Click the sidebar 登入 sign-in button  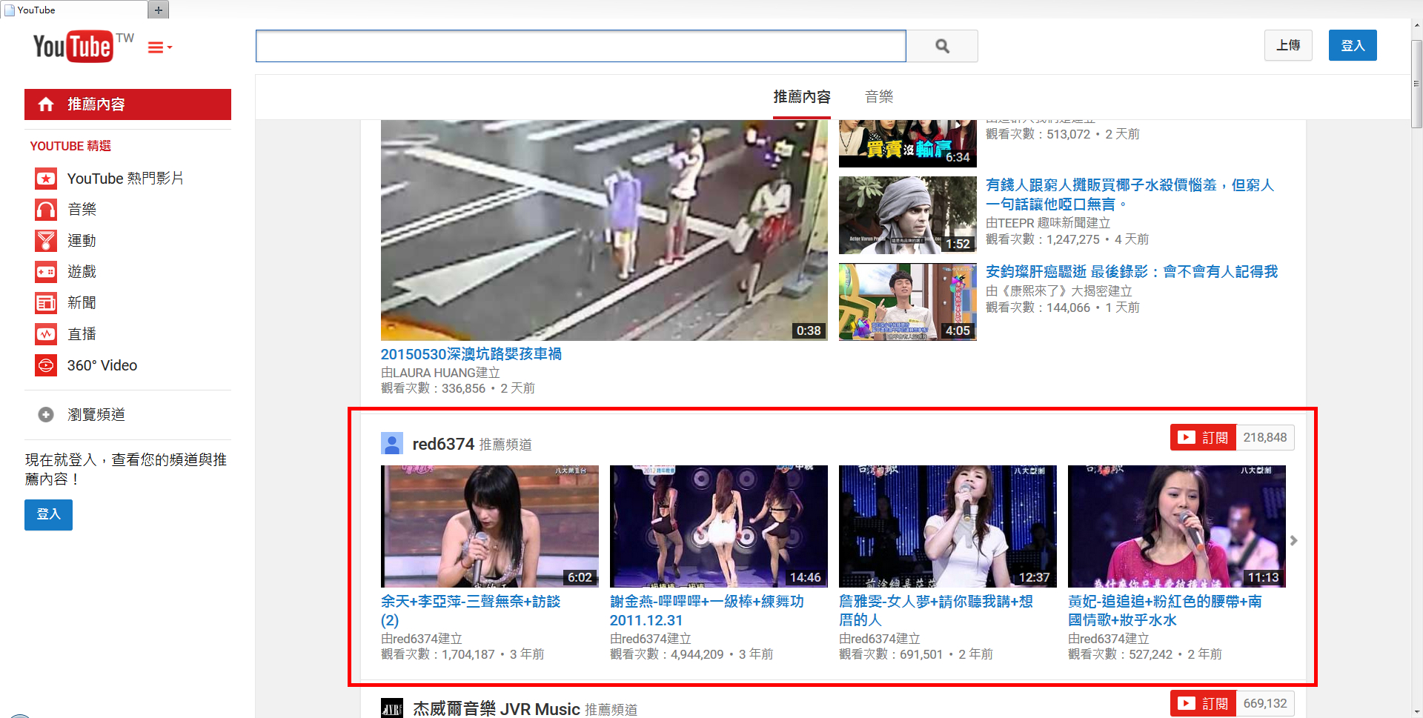pyautogui.click(x=48, y=514)
